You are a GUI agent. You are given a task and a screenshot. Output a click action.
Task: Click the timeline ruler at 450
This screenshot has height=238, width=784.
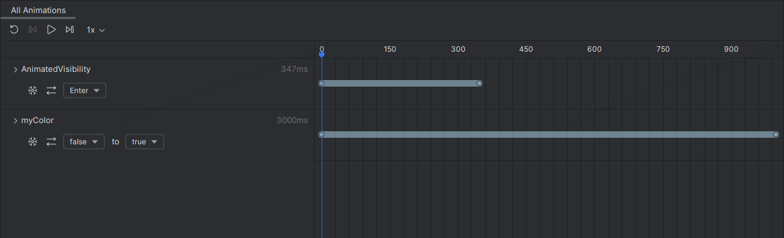[526, 50]
